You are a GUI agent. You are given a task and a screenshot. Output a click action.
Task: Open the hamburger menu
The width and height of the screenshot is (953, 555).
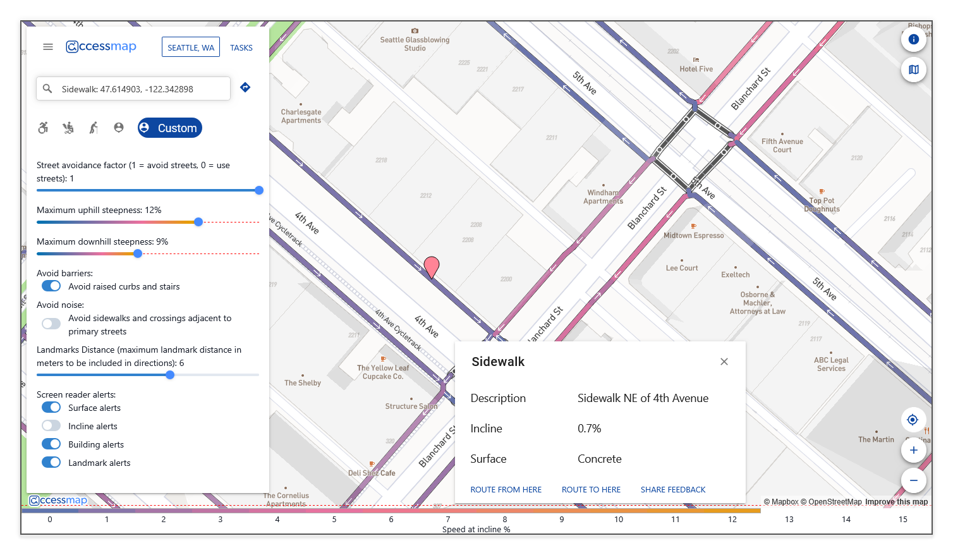point(48,47)
